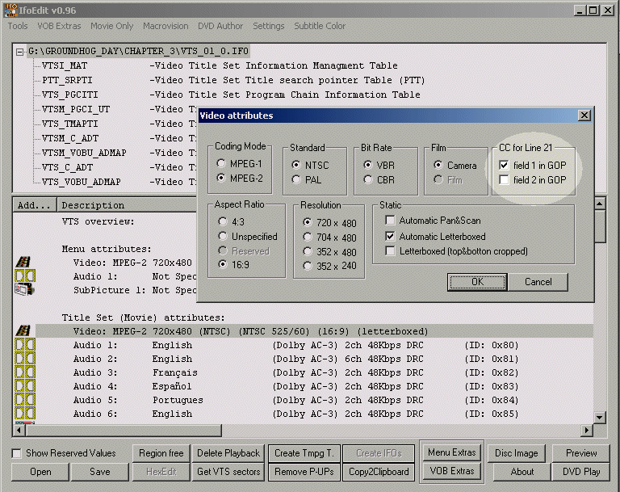This screenshot has height=492, width=620.
Task: Open the Subtitle Color menu
Action: click(320, 26)
